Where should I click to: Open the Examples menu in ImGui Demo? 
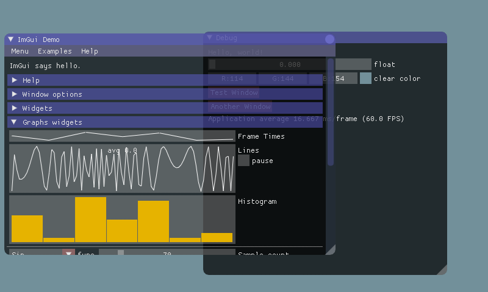pyautogui.click(x=55, y=51)
